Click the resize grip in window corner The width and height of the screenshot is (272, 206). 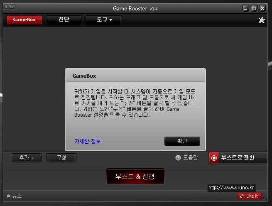pos(265,199)
